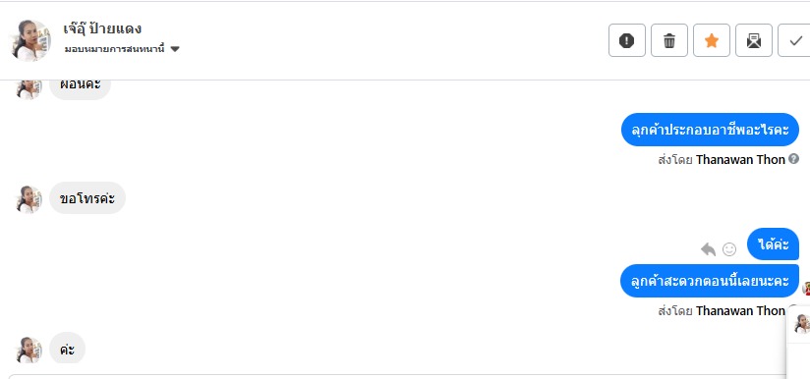Select the ลูกค้าประกอบอาชีพอะไรคะ message bubble
Image resolution: width=810 pixels, height=379 pixels.
710,130
